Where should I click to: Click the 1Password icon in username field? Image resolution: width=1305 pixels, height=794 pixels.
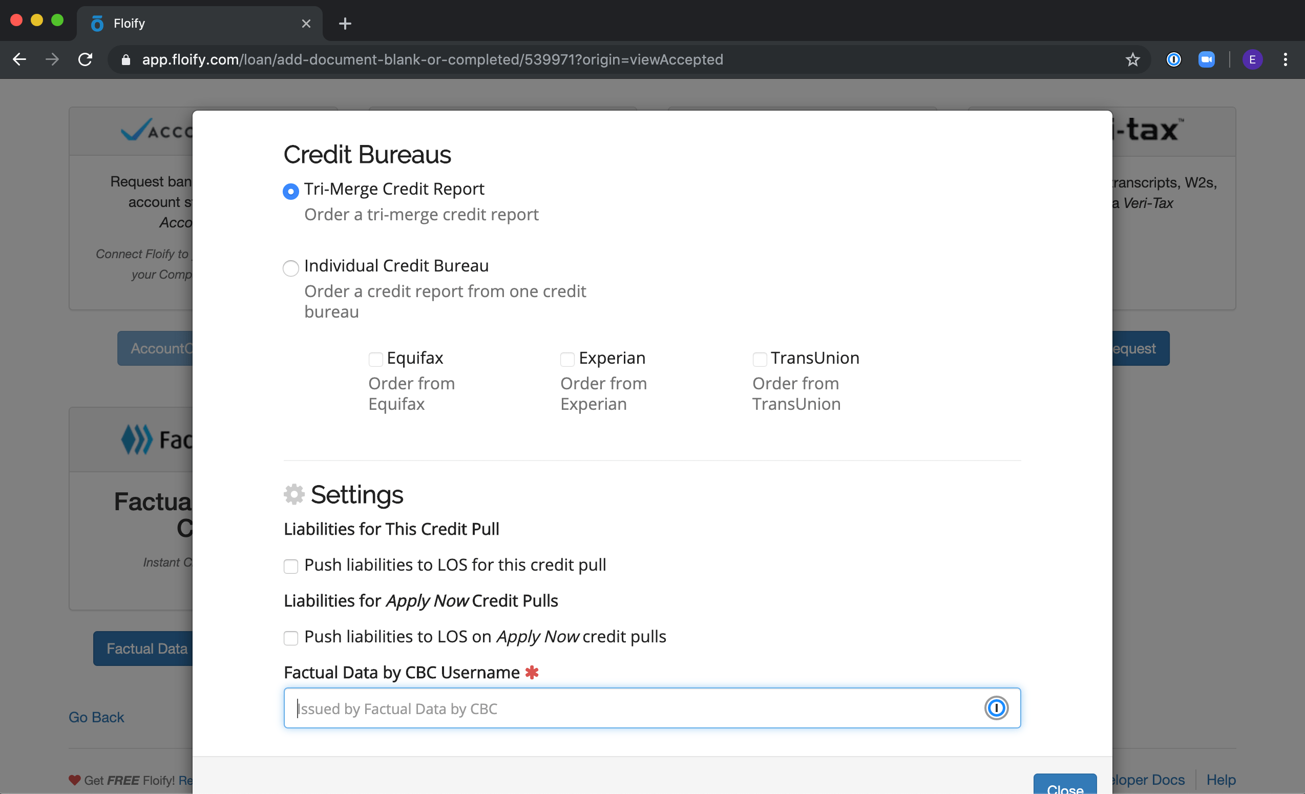tap(996, 707)
